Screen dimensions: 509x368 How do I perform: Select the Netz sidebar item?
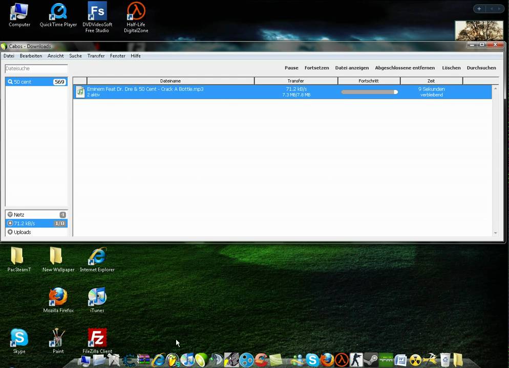pos(36,215)
